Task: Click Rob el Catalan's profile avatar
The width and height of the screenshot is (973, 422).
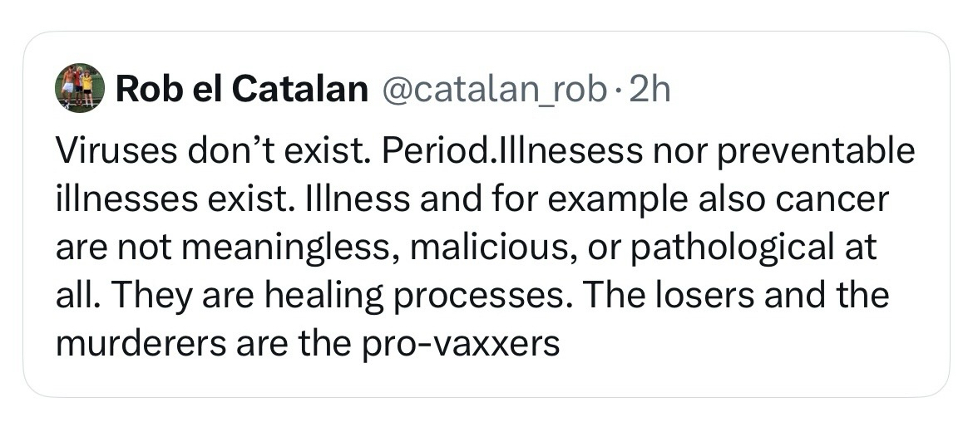Action: click(79, 87)
